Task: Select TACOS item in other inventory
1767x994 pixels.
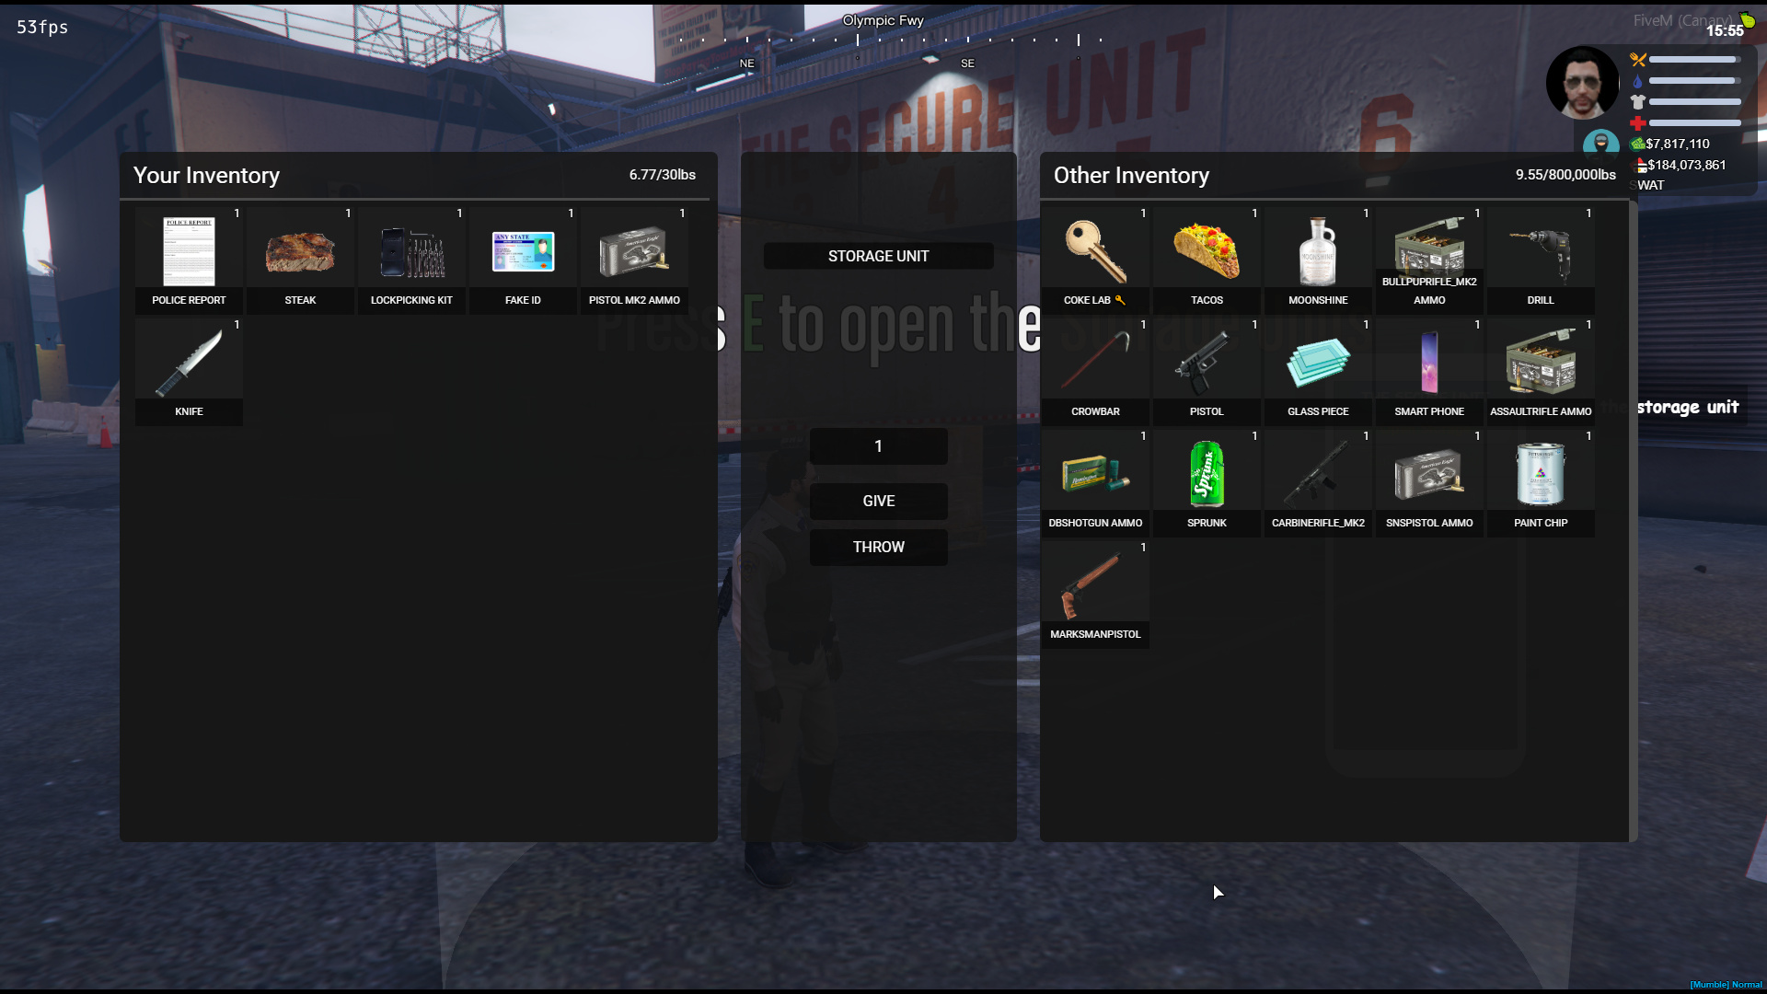Action: coord(1207,255)
